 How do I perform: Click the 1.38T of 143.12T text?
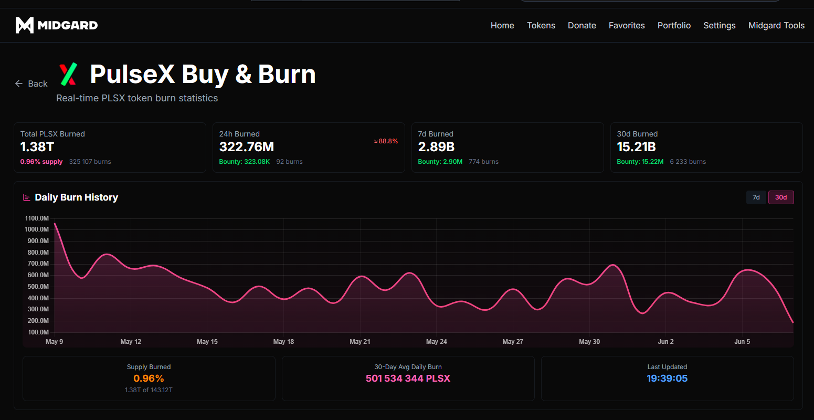point(149,390)
